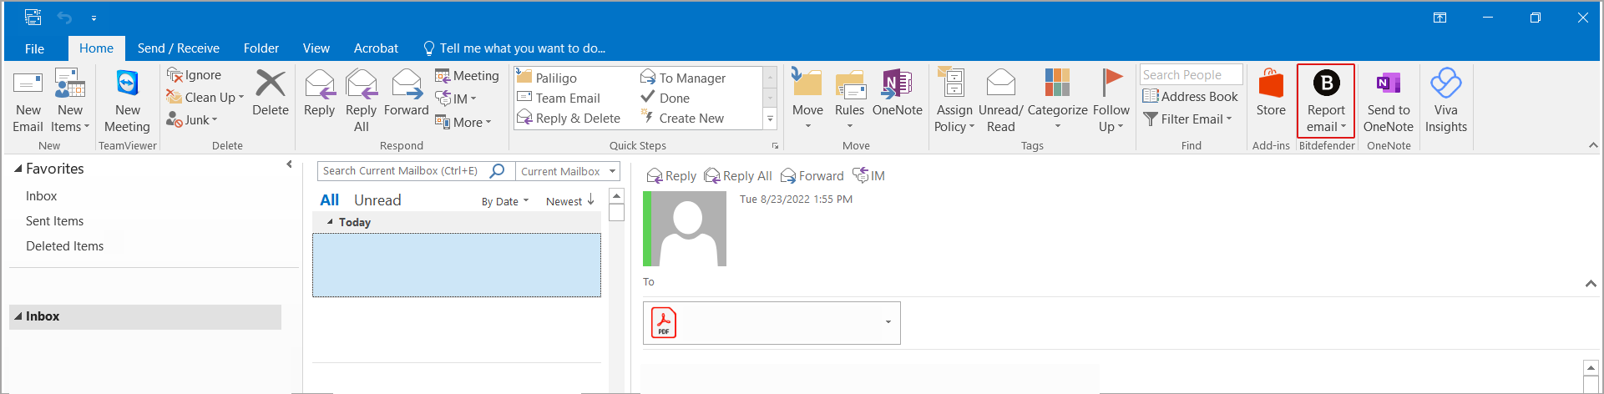This screenshot has width=1604, height=394.
Task: Switch to the Send / Receive tab
Action: [178, 48]
